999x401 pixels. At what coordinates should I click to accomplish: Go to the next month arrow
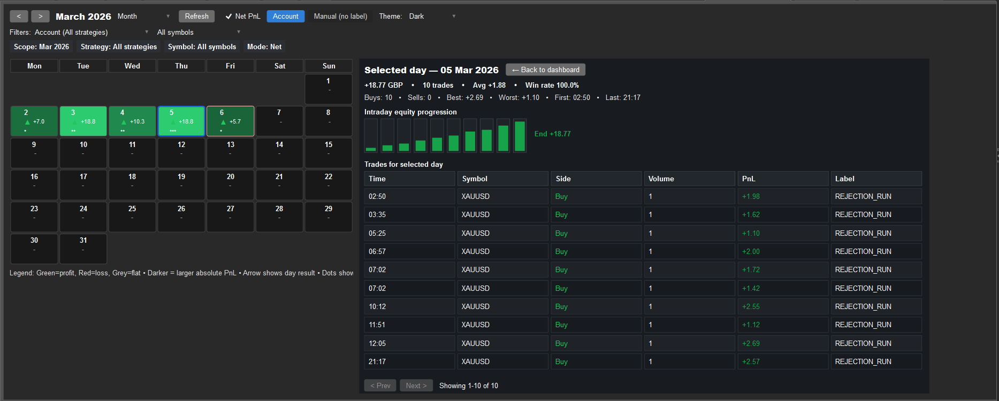(x=40, y=17)
